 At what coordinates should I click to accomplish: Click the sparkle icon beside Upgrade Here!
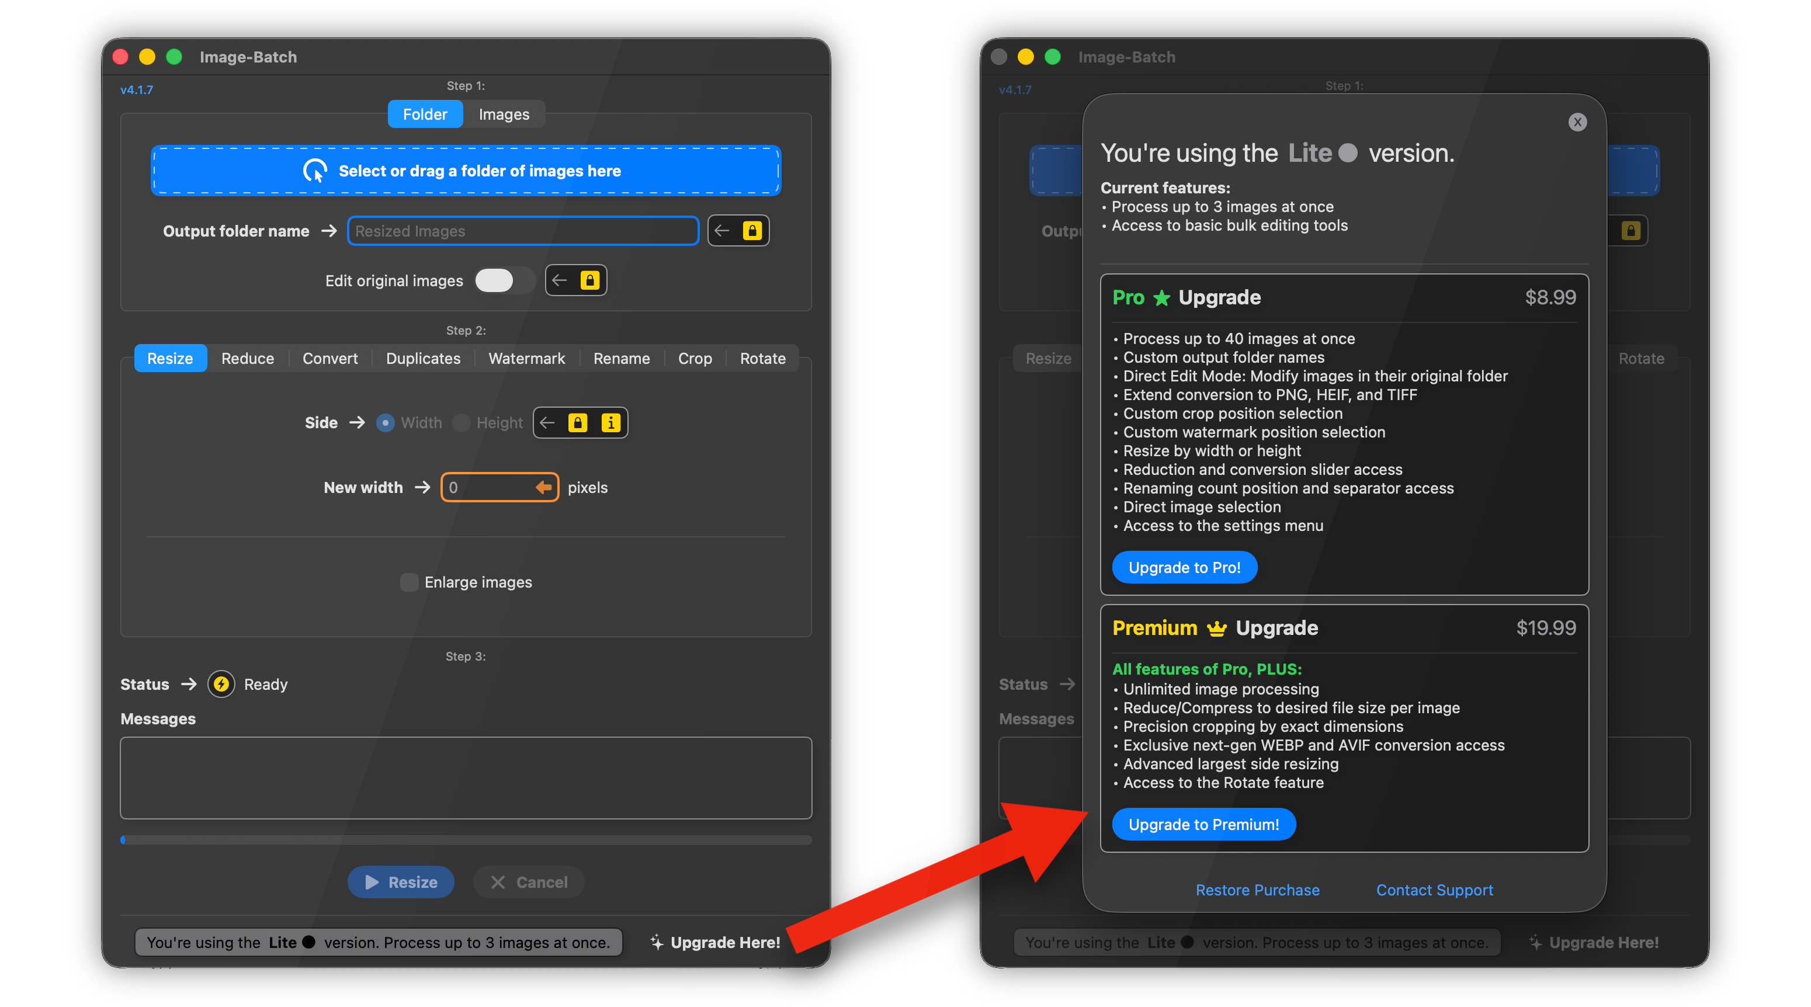pos(657,942)
